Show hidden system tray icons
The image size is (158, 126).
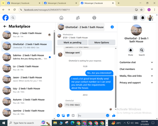coord(125,123)
